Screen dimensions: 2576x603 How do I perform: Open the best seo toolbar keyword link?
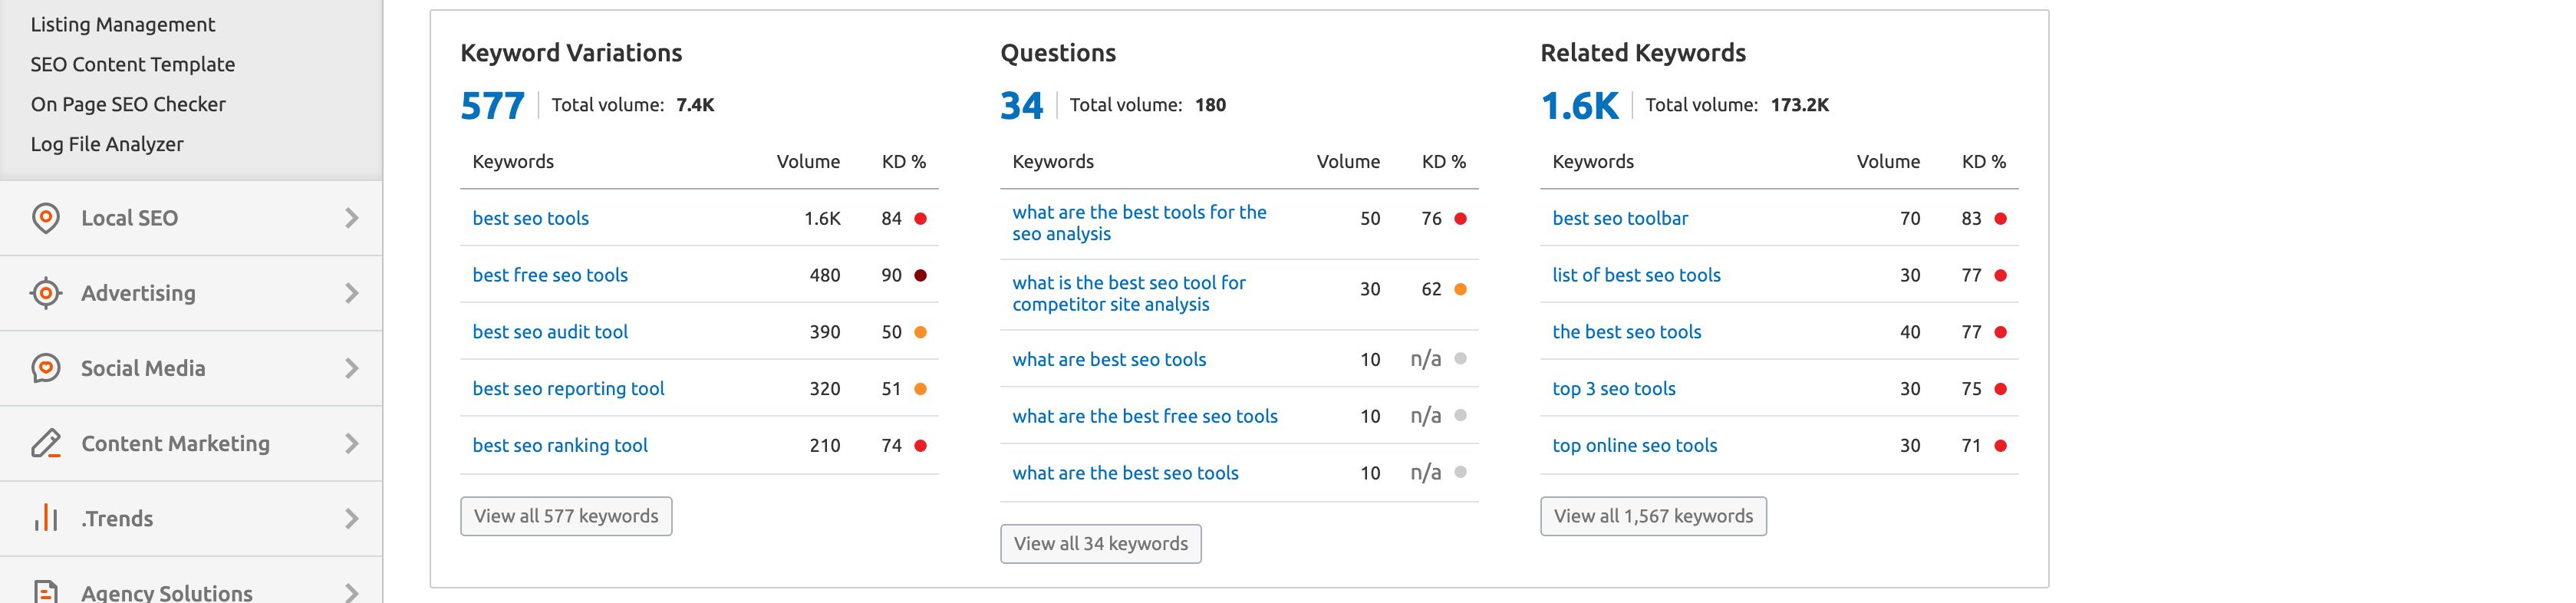pyautogui.click(x=1620, y=218)
